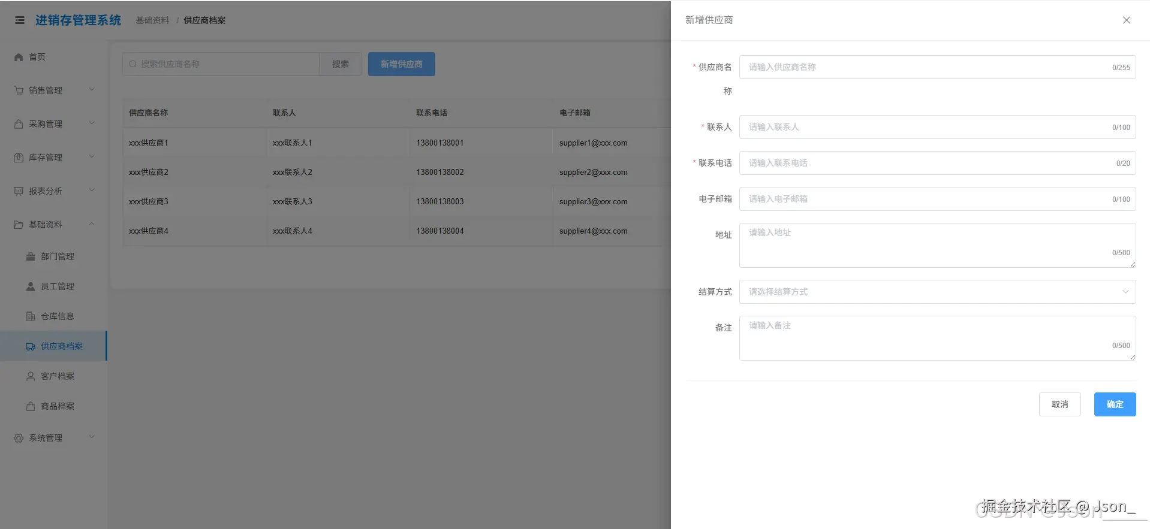The image size is (1150, 529).
Task: Select the 客户档案 menu item
Action: point(54,376)
